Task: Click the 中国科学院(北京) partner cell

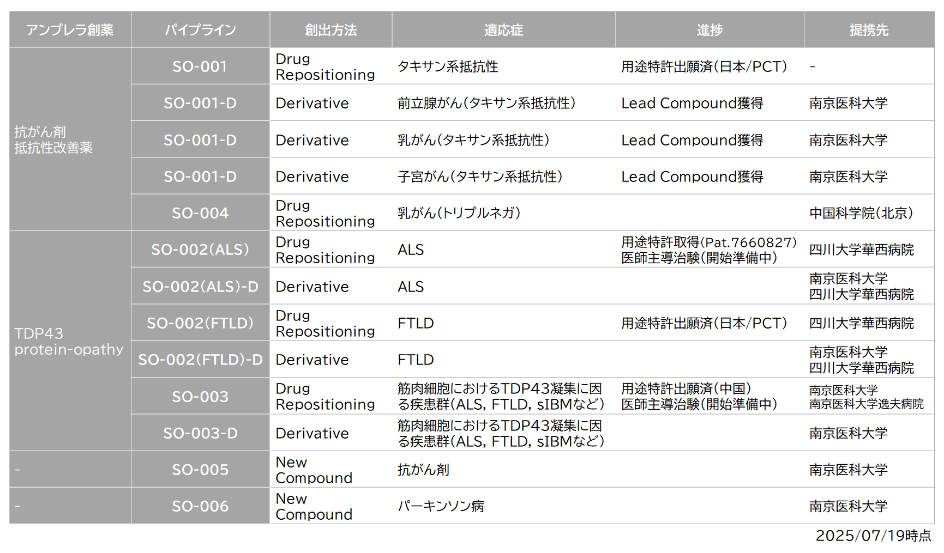Action: 861,213
